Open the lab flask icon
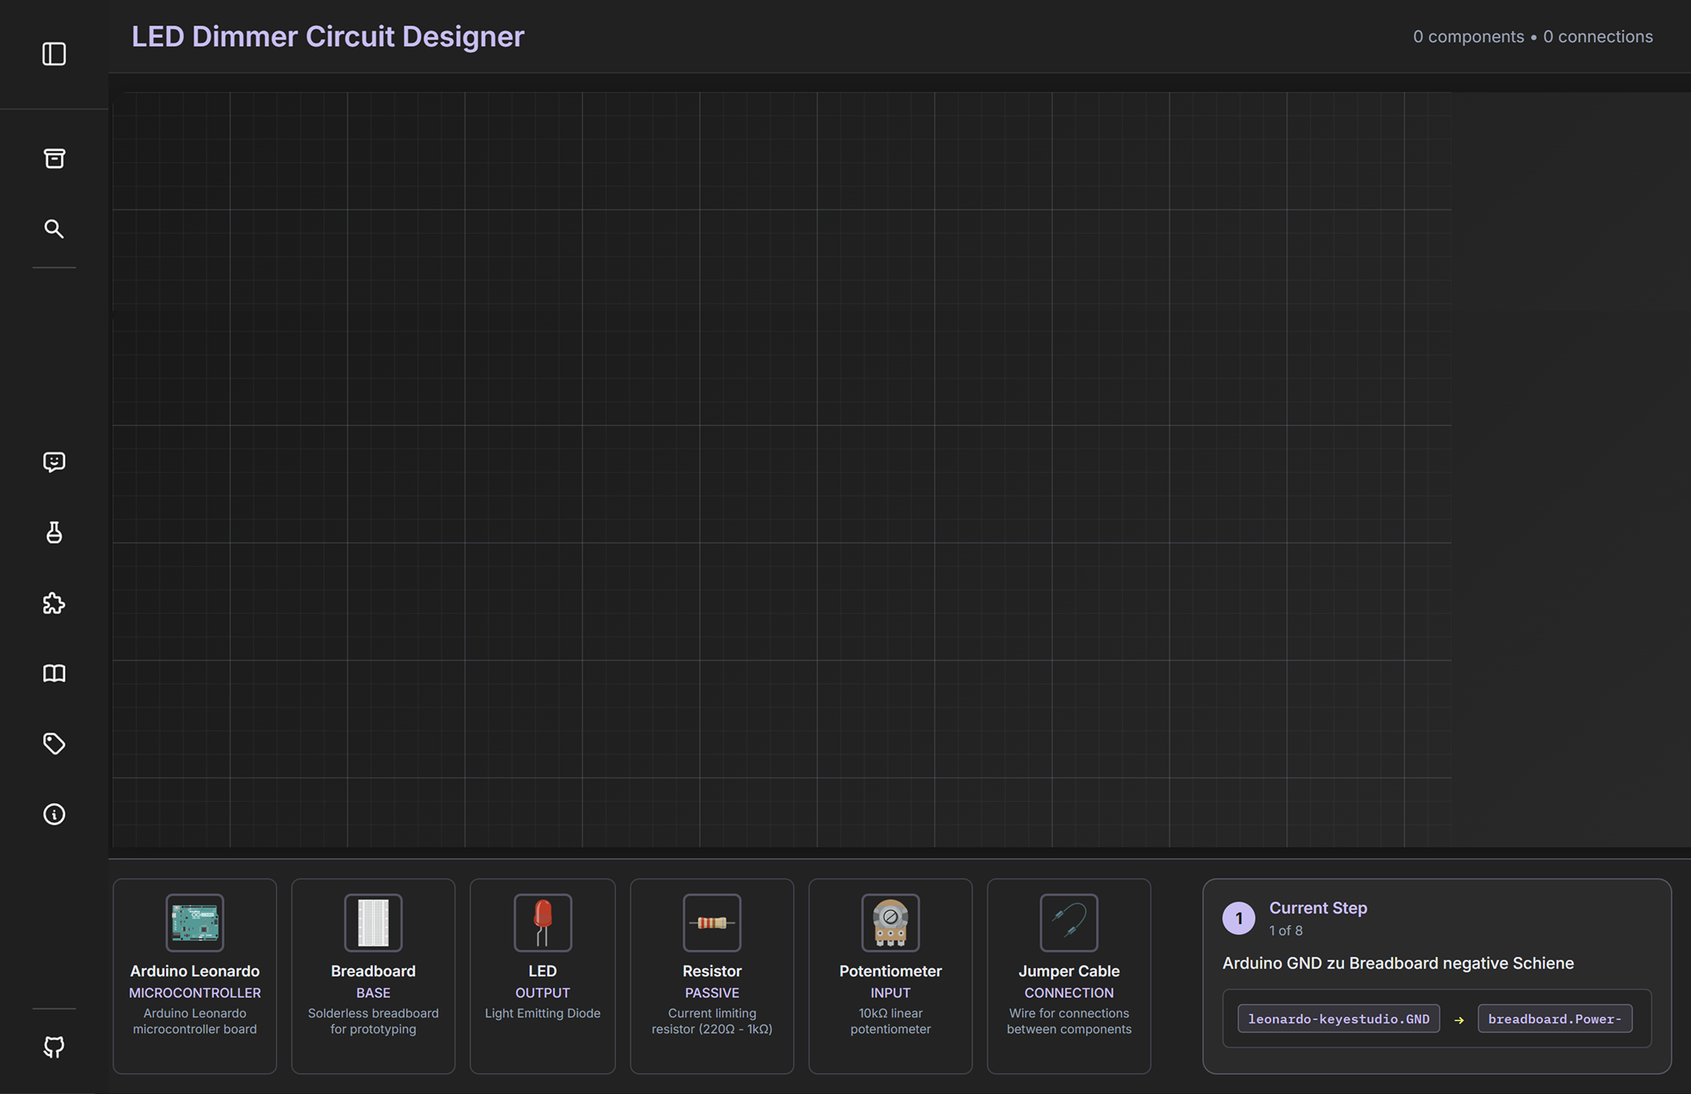Viewport: 1691px width, 1094px height. (54, 533)
